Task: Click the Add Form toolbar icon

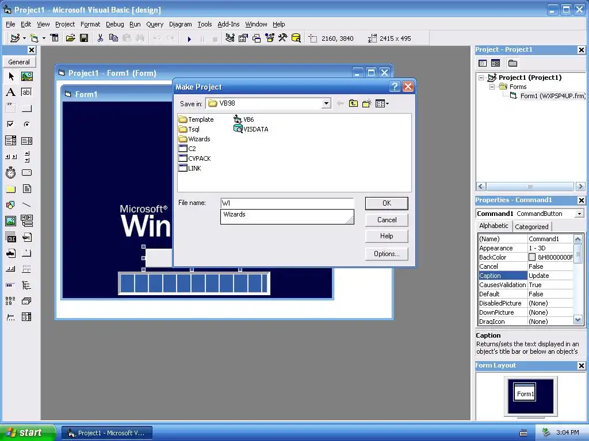Action: coord(34,38)
